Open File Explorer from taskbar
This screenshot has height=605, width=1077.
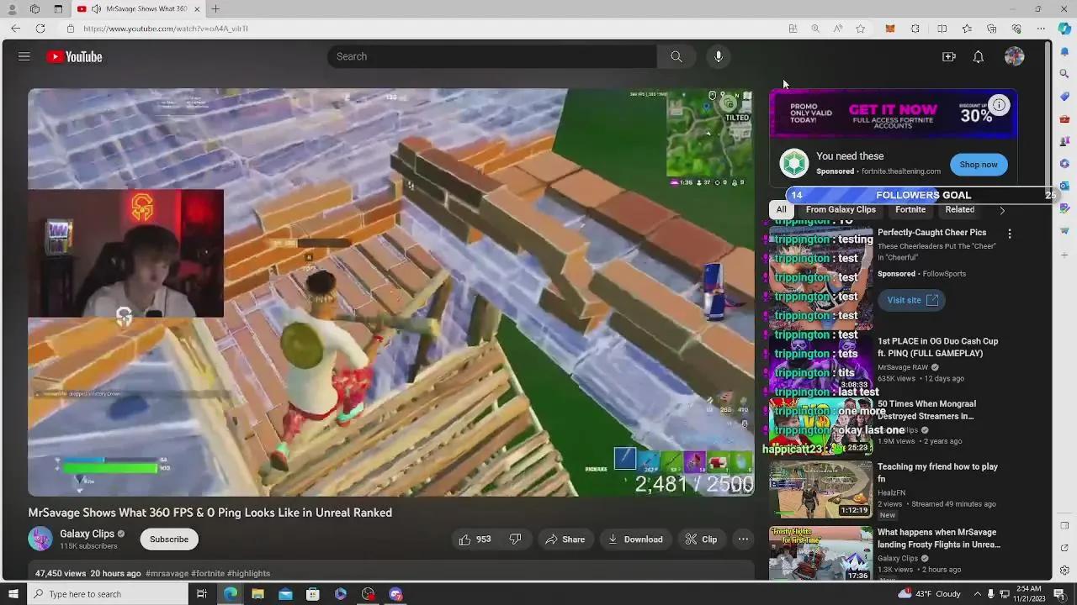257,594
